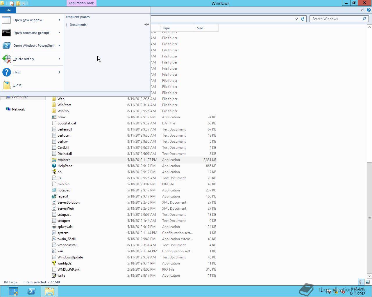Click the search magnifier icon
This screenshot has height=297, width=372.
point(364,19)
